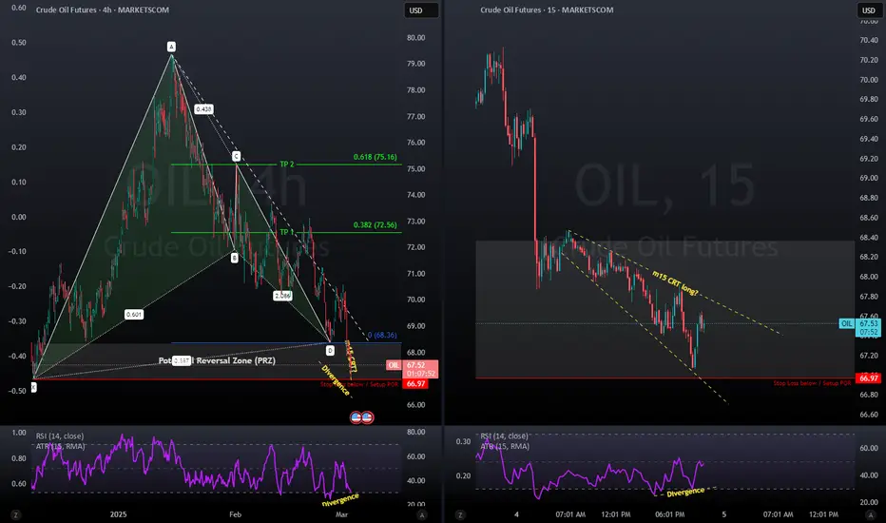Click the 06:01 PM time axis label
The image size is (886, 523).
click(669, 514)
